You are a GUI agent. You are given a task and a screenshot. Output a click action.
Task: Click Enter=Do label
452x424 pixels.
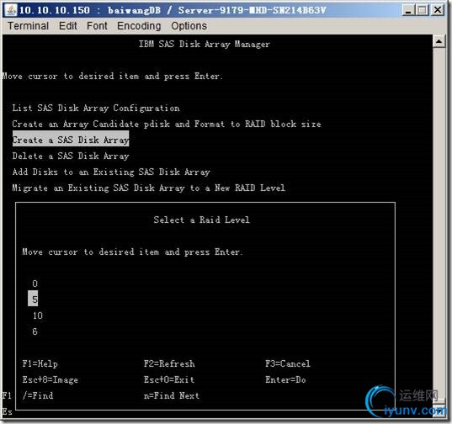pyautogui.click(x=285, y=380)
